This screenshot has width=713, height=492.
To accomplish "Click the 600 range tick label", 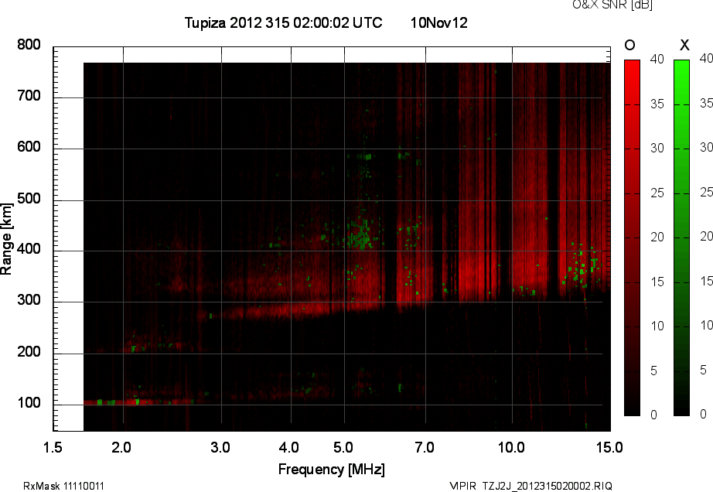I will 29,147.
